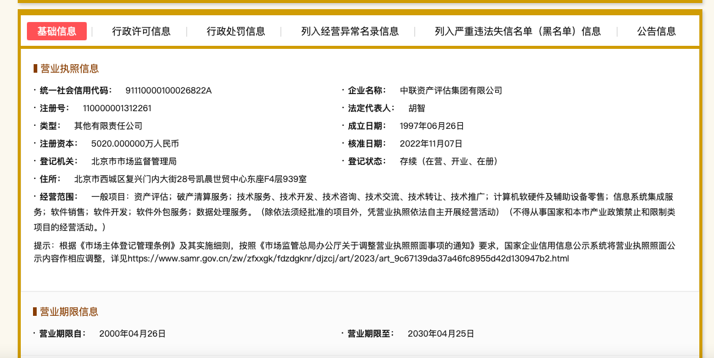Screen dimensions: 714x358
Task: Click the samr.gov.cn notice URL
Action: [x=348, y=258]
